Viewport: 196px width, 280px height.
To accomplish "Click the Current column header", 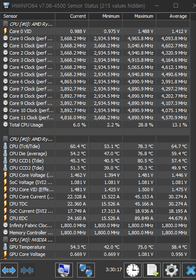I will (x=72, y=16).
